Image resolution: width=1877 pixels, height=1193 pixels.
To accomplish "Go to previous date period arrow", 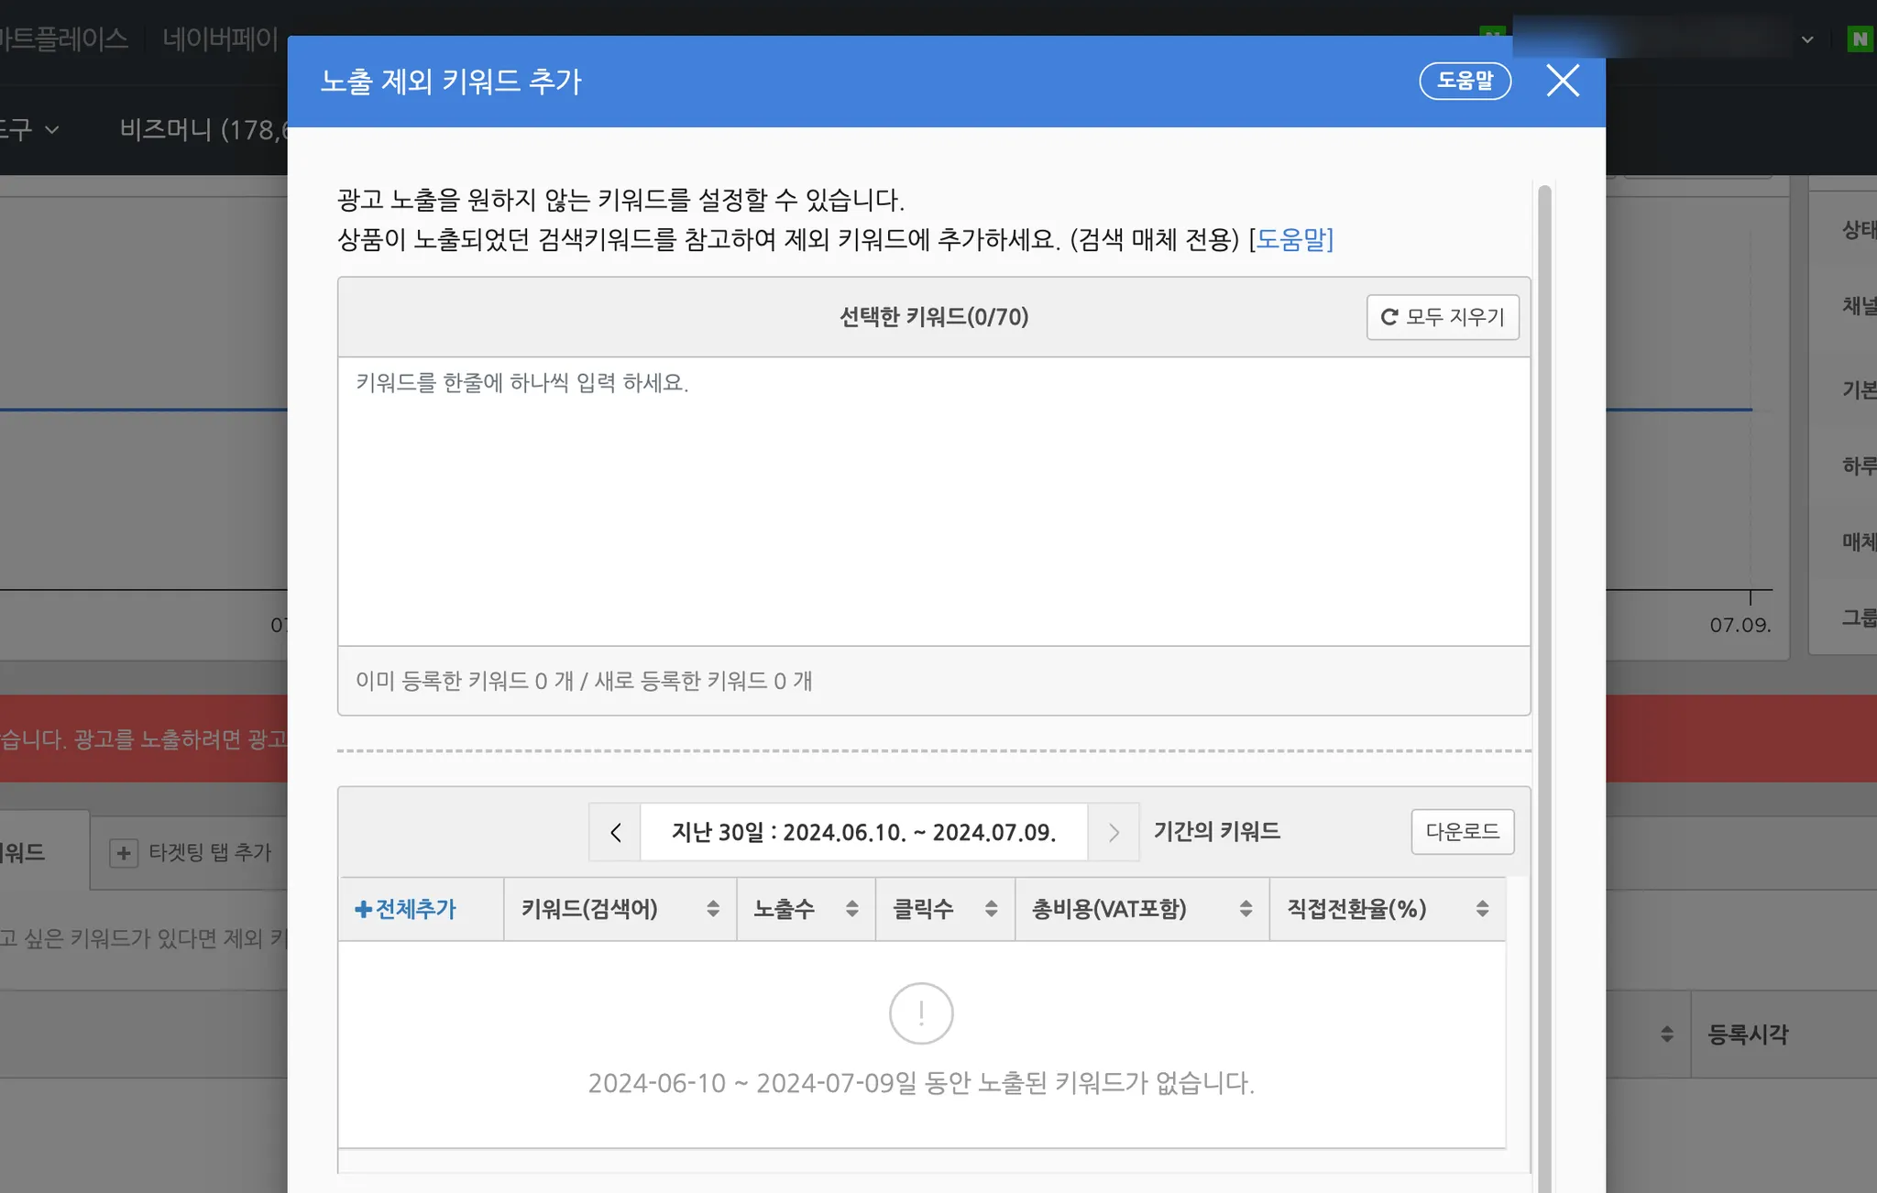I will [x=615, y=832].
